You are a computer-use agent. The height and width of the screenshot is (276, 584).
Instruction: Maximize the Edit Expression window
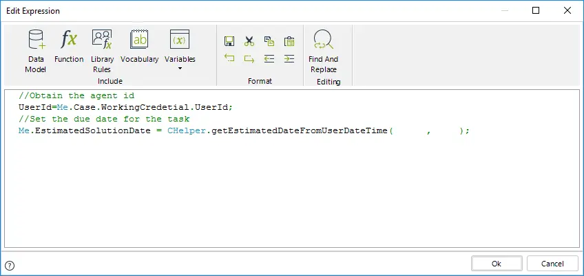(x=536, y=11)
